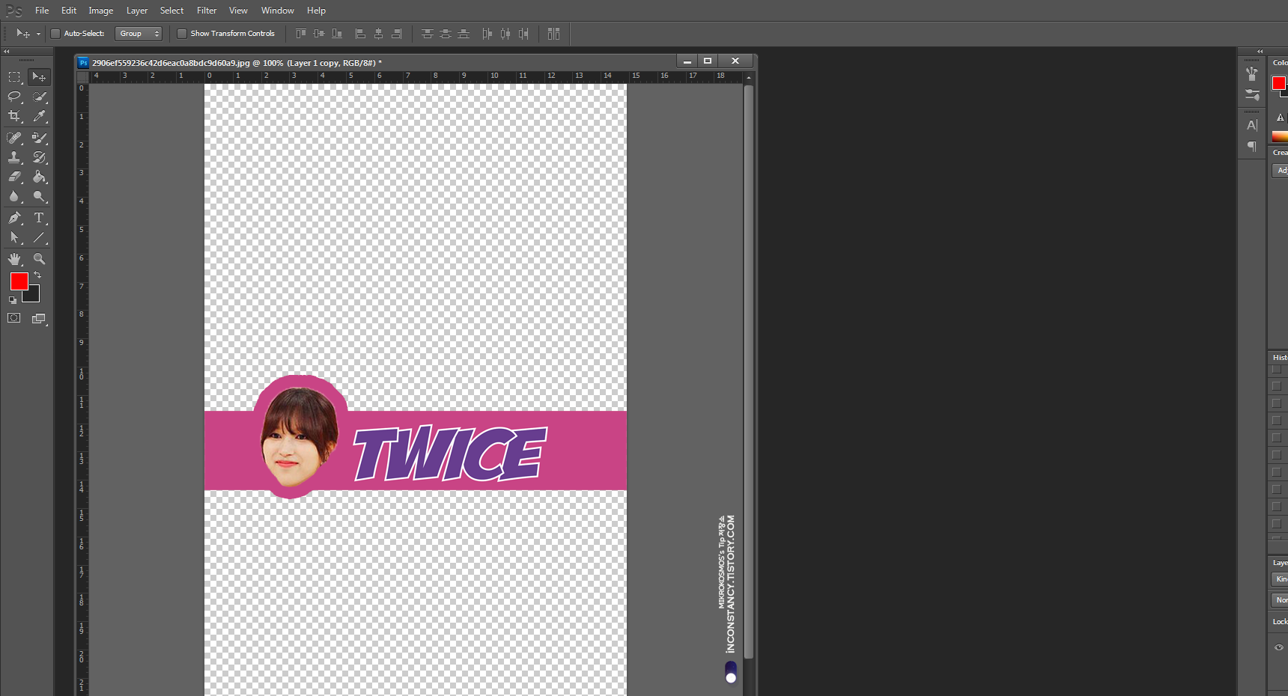Click Align top edges icon
This screenshot has width=1288, height=696.
(301, 34)
